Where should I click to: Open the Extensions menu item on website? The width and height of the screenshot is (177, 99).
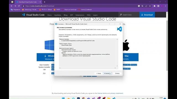pos(80,15)
